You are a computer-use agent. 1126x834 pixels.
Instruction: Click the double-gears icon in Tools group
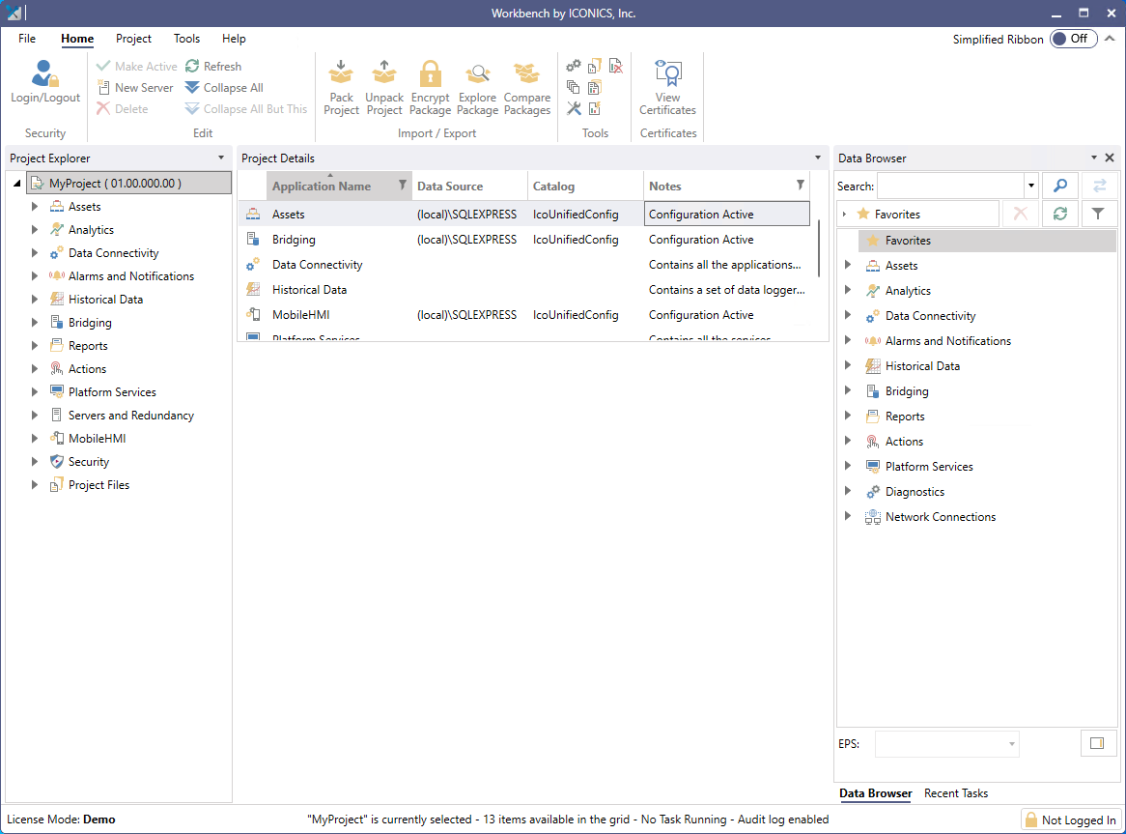coord(573,66)
